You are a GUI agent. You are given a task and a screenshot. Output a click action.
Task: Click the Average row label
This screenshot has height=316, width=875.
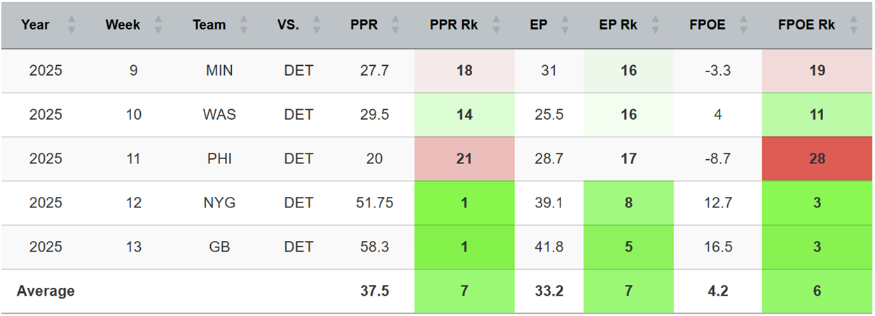point(46,291)
